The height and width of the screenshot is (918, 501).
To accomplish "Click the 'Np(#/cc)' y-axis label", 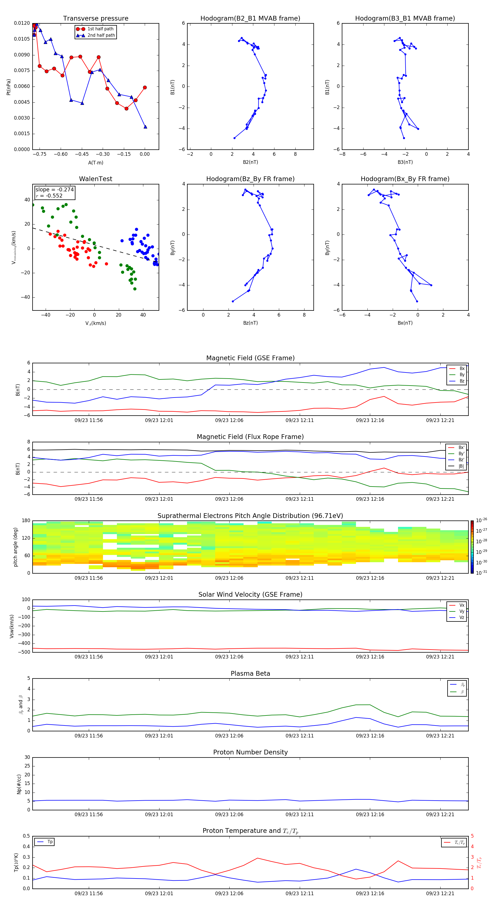I will [x=19, y=784].
